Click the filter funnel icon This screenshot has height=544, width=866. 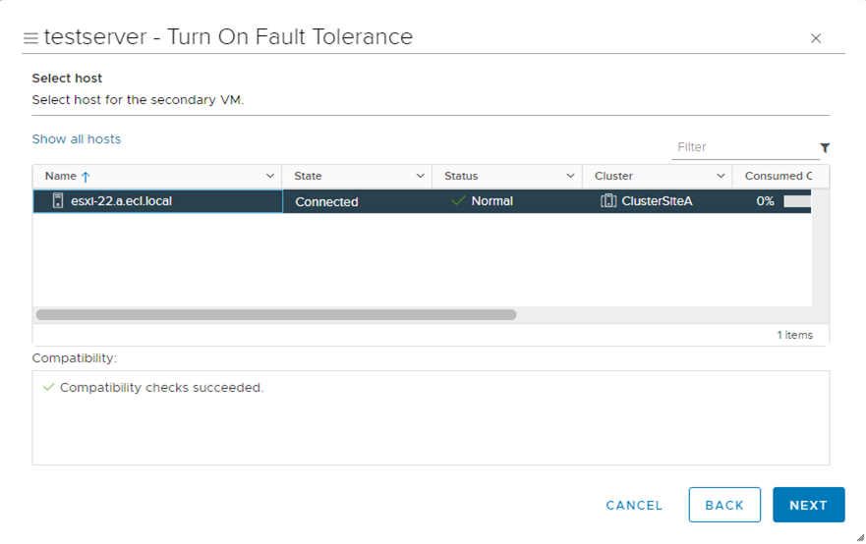click(x=825, y=148)
